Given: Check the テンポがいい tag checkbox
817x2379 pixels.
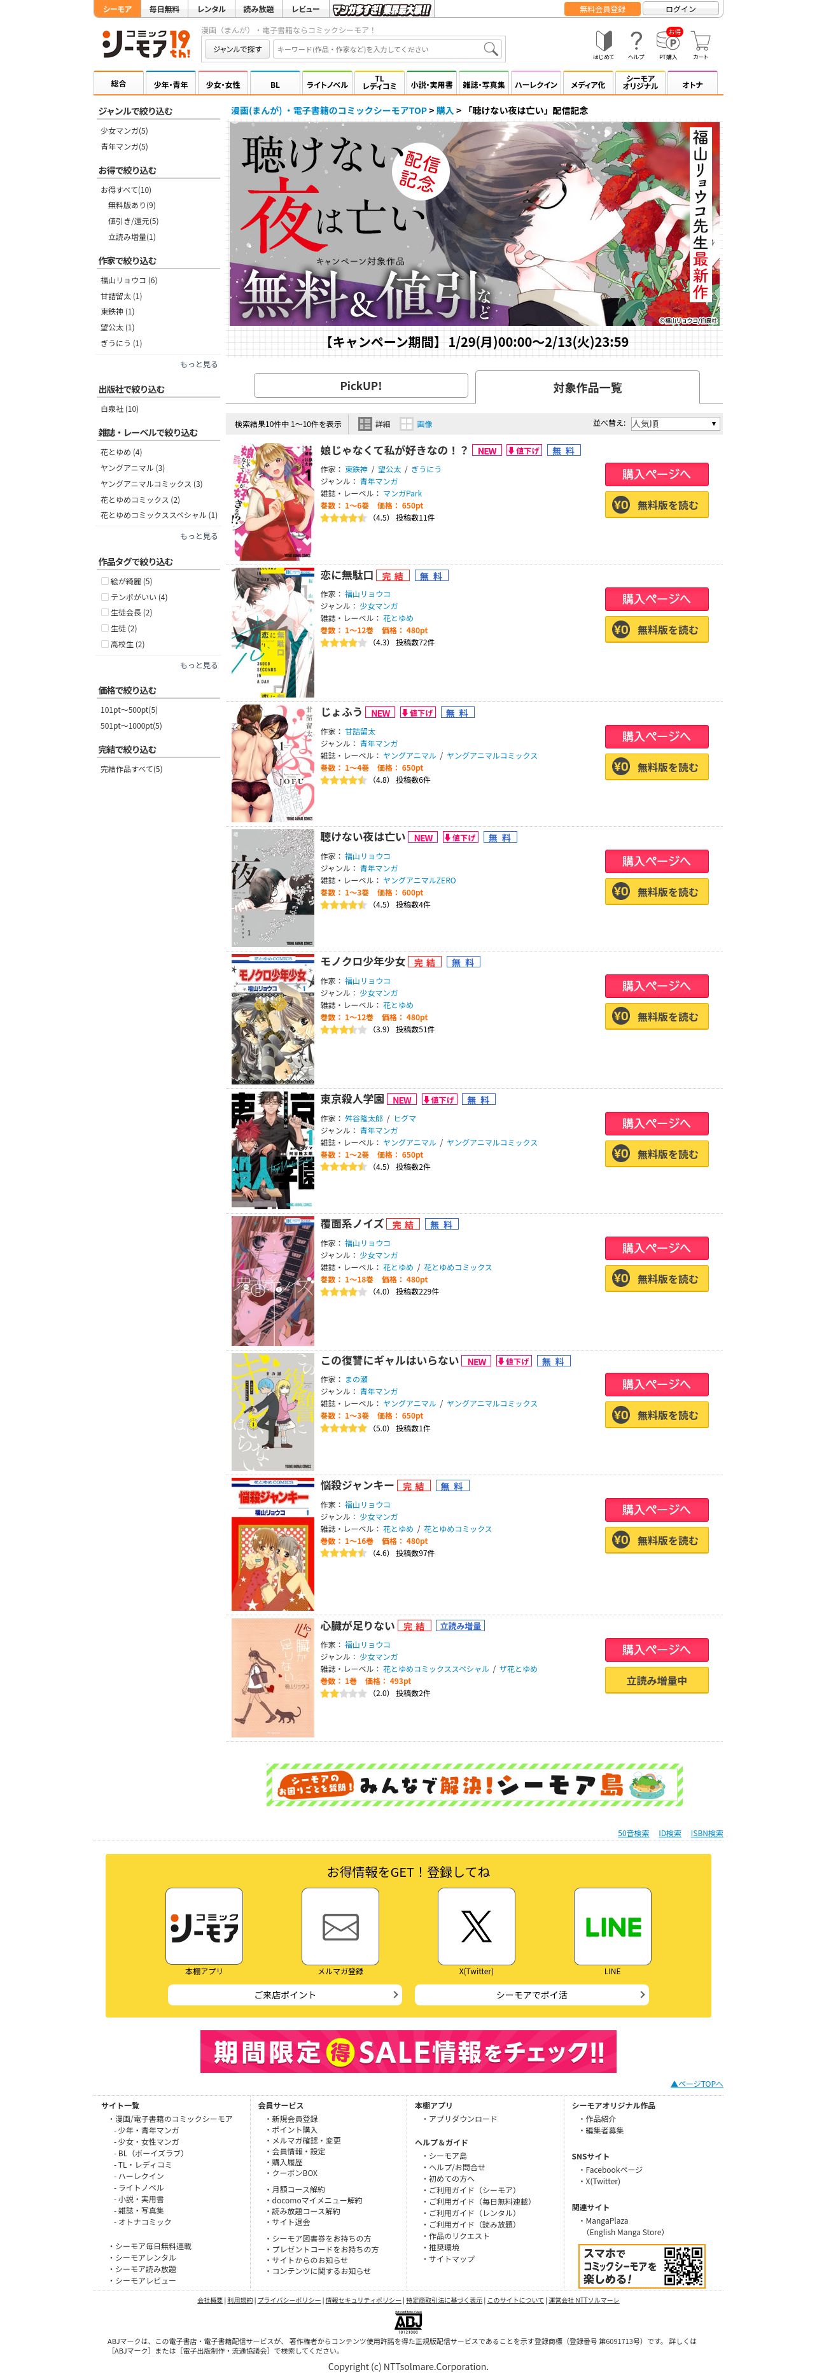Looking at the screenshot, I should pyautogui.click(x=104, y=598).
